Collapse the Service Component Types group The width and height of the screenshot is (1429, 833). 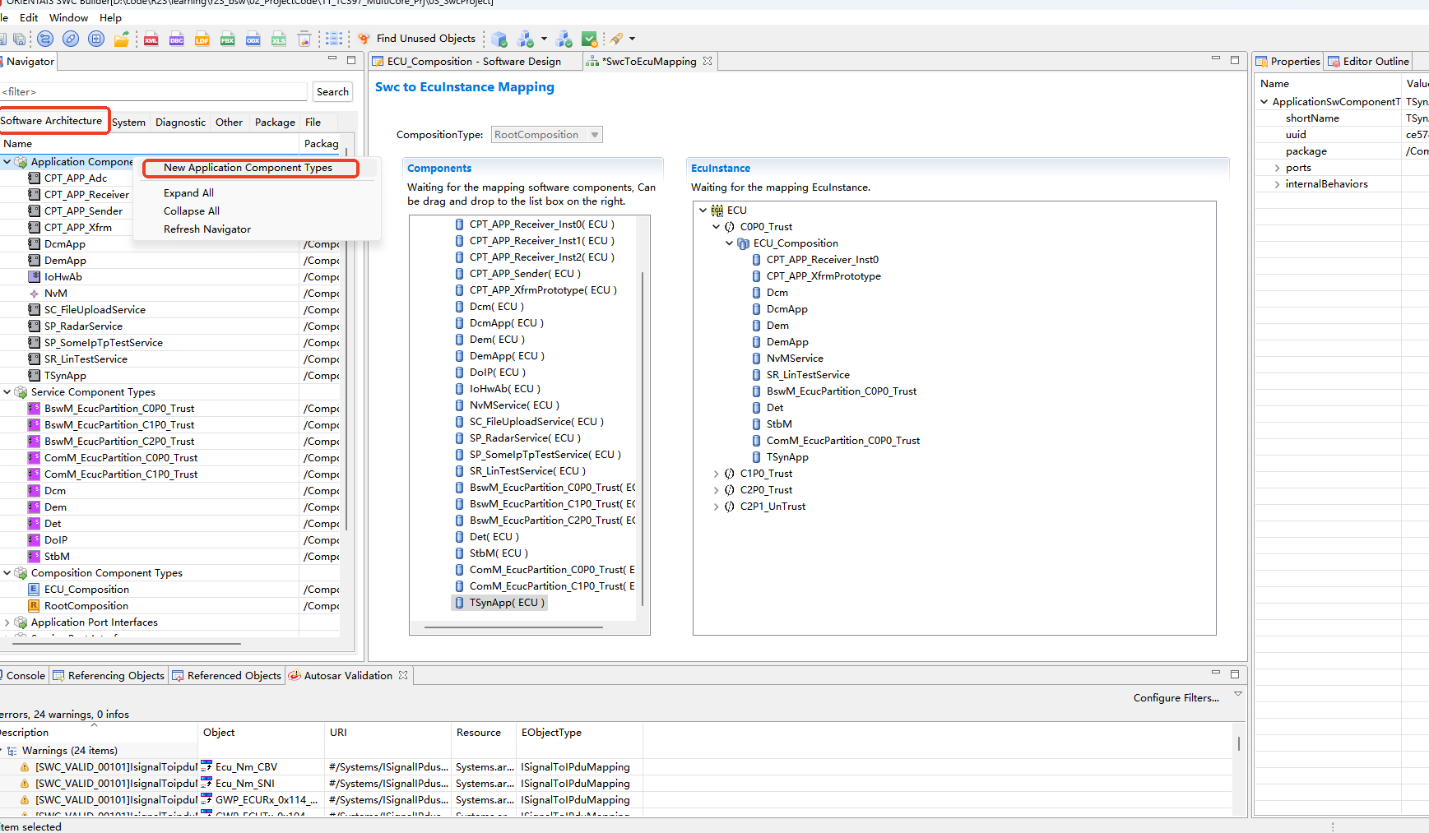7,392
